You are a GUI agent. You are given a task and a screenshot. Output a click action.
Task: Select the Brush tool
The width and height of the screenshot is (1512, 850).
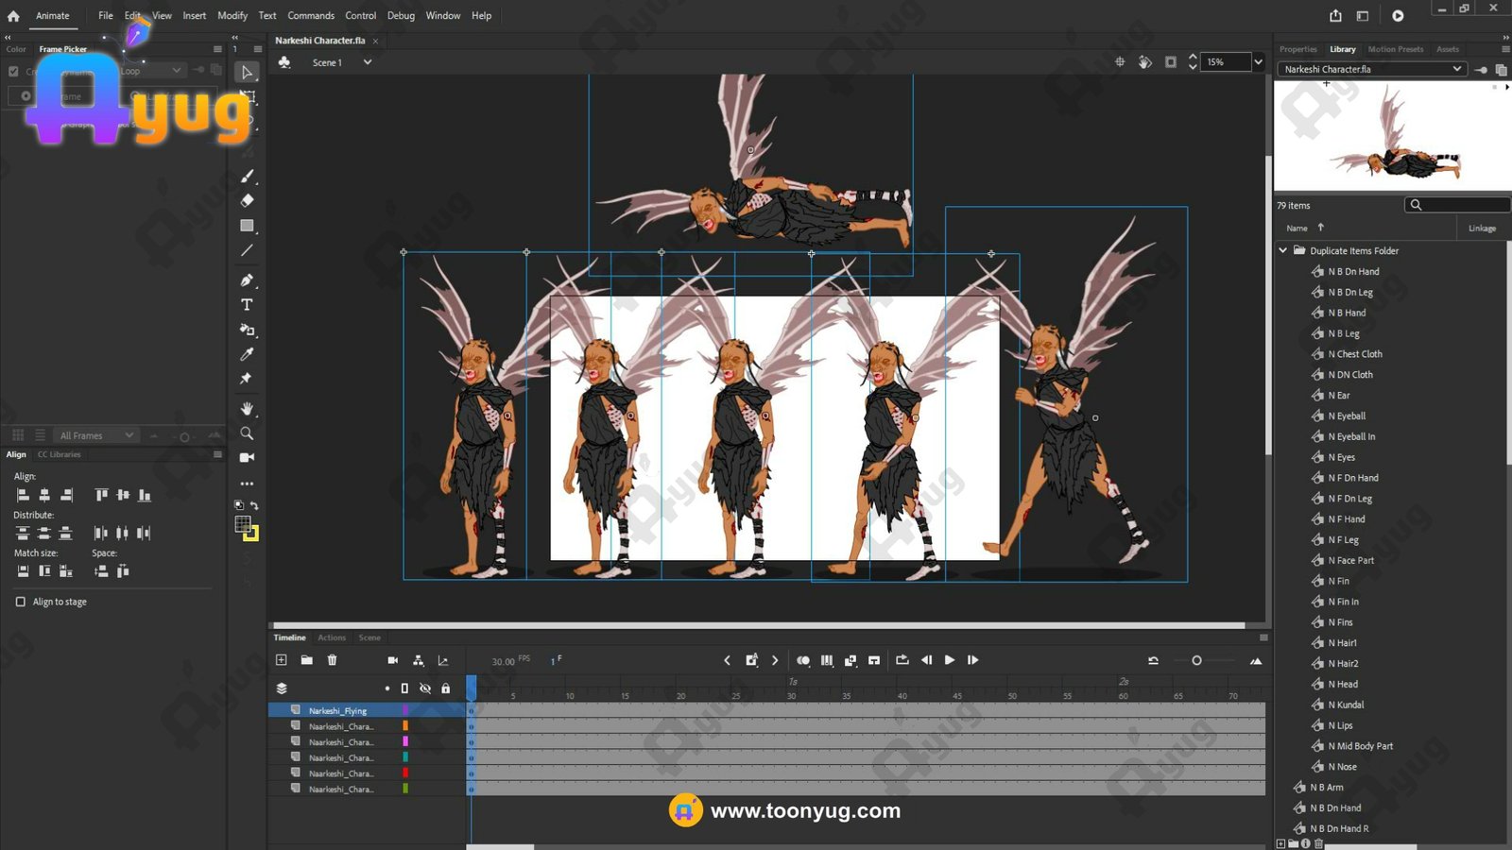(247, 176)
